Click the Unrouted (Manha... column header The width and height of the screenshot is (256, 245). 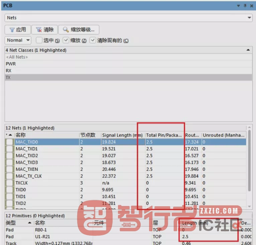[x=224, y=135]
